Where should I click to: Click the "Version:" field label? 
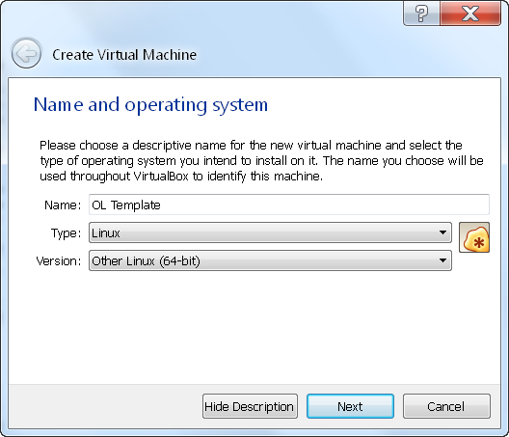59,260
